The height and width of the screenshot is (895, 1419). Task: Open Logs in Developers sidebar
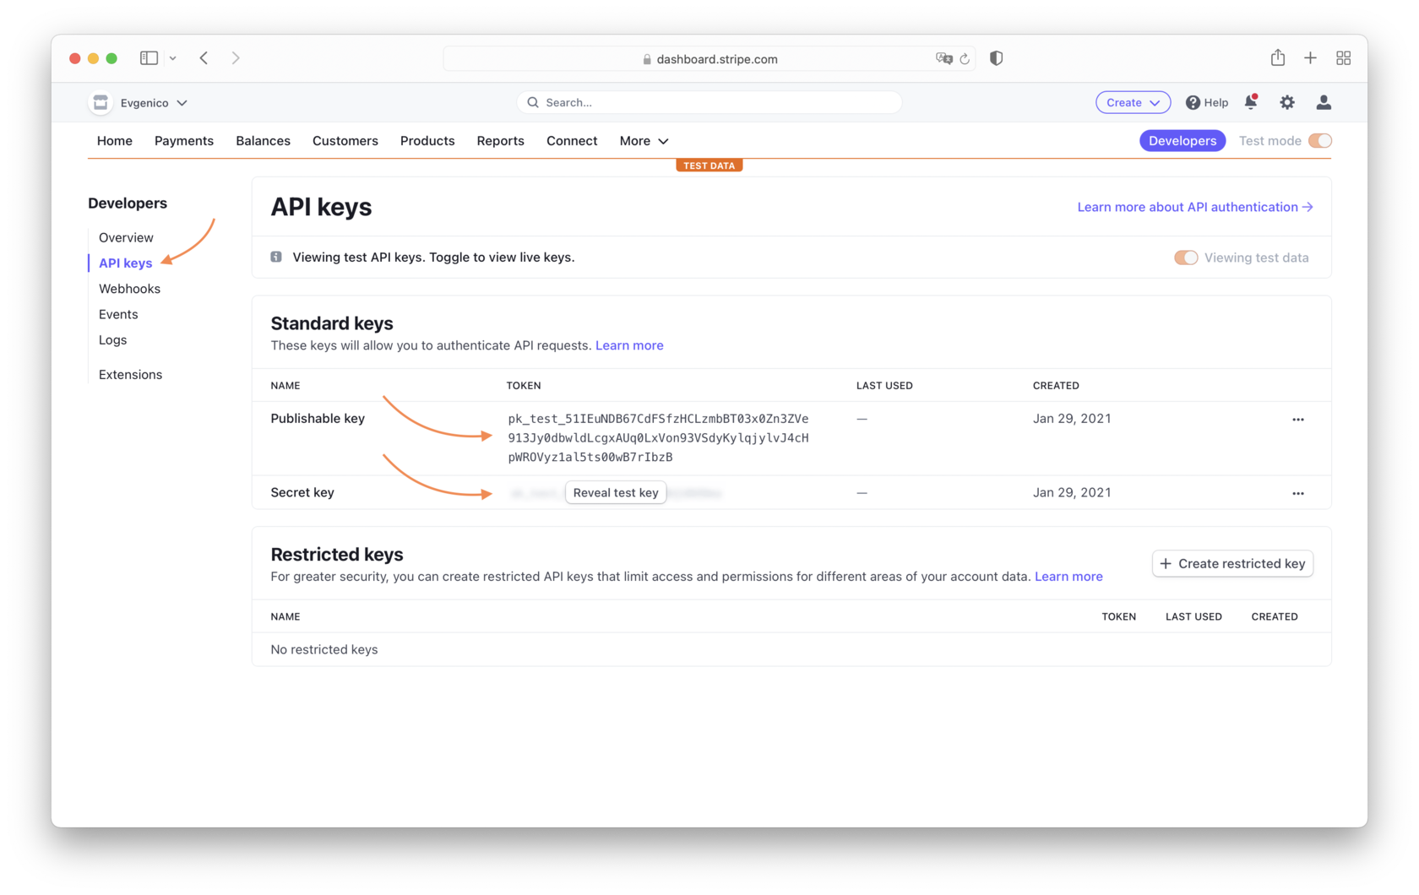click(x=112, y=340)
